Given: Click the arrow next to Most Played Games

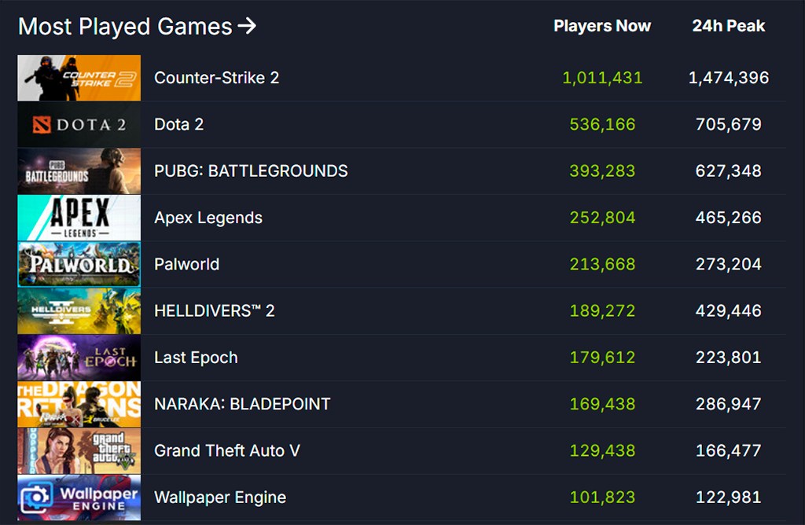Looking at the screenshot, I should (248, 26).
